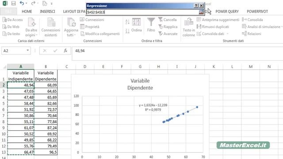283x159 pixels.
Task: Click the expand dialog button beside range
Action: pos(201,12)
